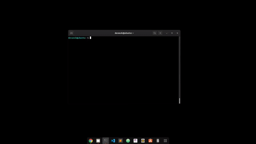Minimize the terminal window

click(x=166, y=33)
